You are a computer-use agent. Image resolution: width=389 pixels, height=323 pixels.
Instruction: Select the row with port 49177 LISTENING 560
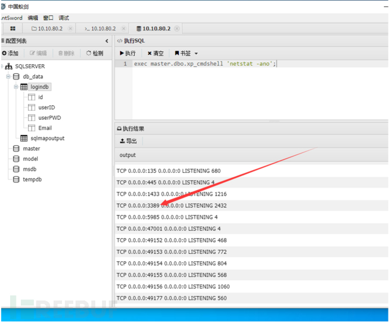tap(251, 298)
